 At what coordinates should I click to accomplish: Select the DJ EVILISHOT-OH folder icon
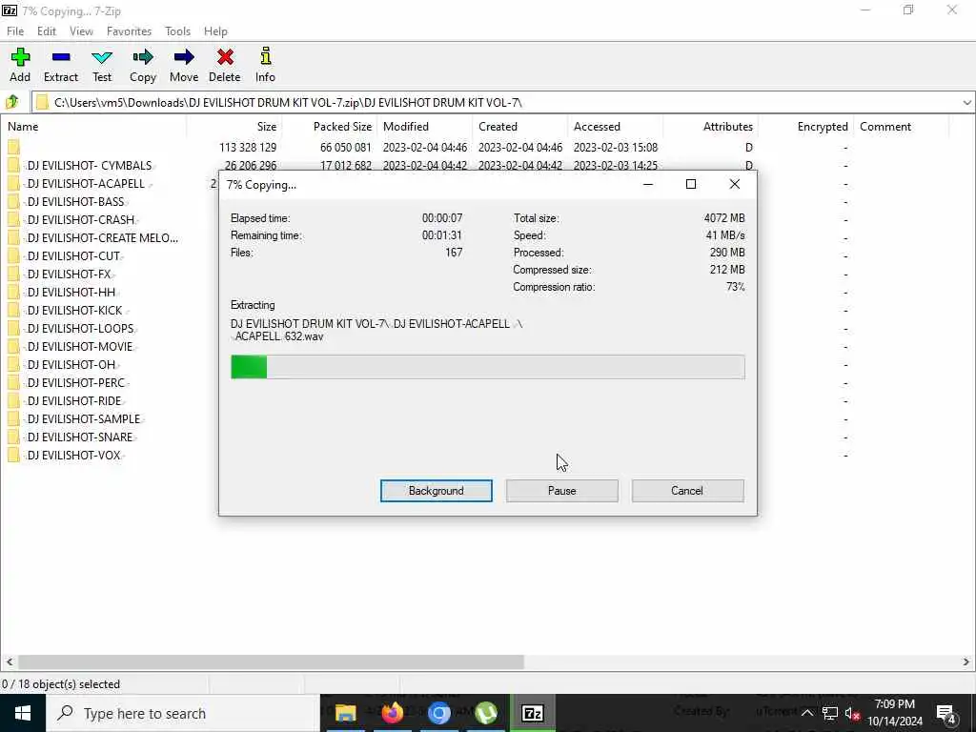[13, 364]
